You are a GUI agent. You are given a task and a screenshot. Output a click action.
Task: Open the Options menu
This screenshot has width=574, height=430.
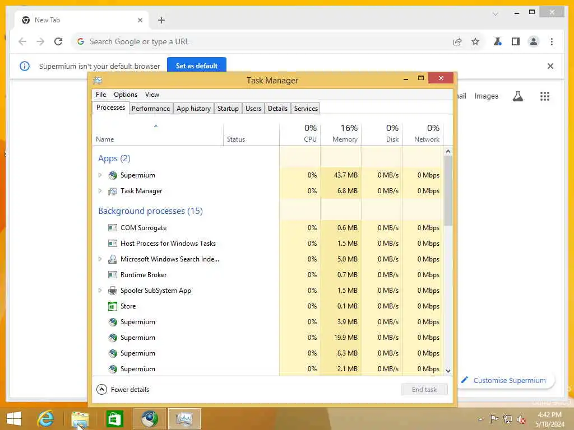coord(126,95)
